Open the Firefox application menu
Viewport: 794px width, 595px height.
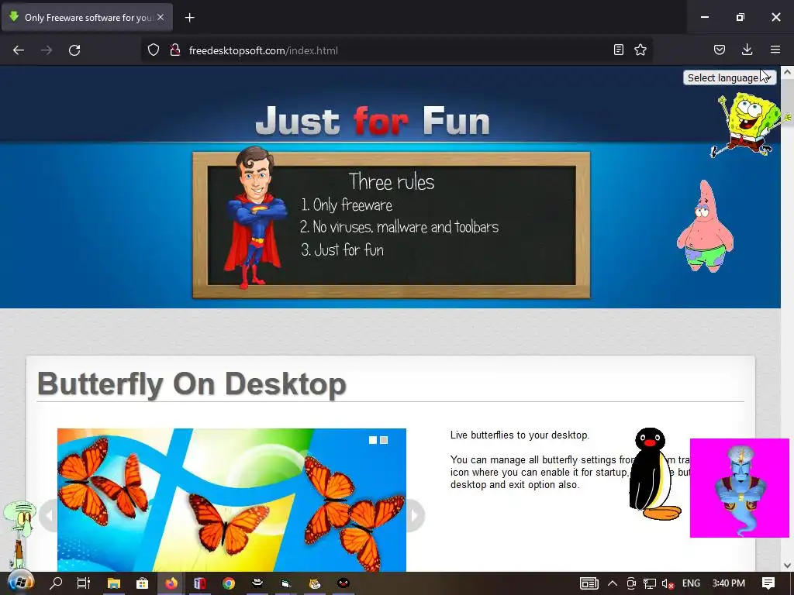775,50
